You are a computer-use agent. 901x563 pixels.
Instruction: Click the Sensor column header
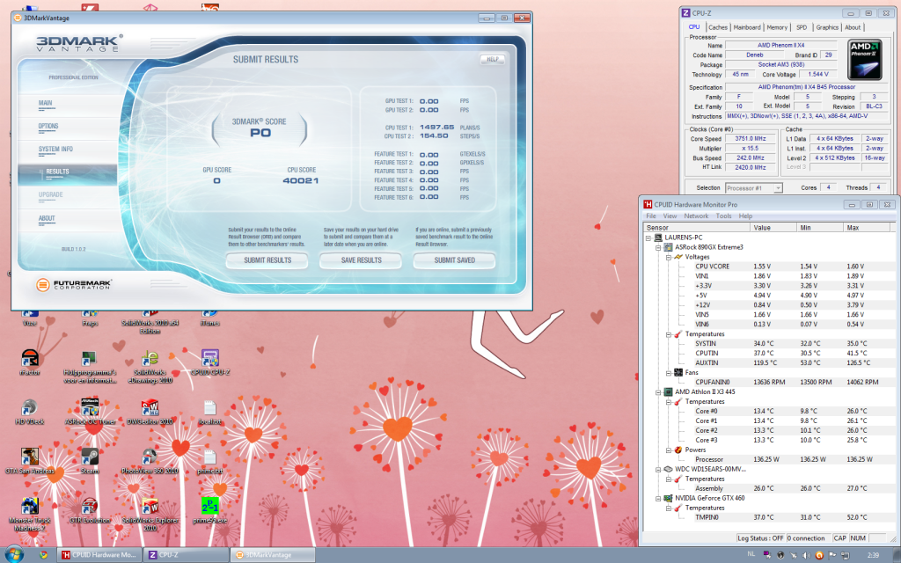(x=697, y=228)
